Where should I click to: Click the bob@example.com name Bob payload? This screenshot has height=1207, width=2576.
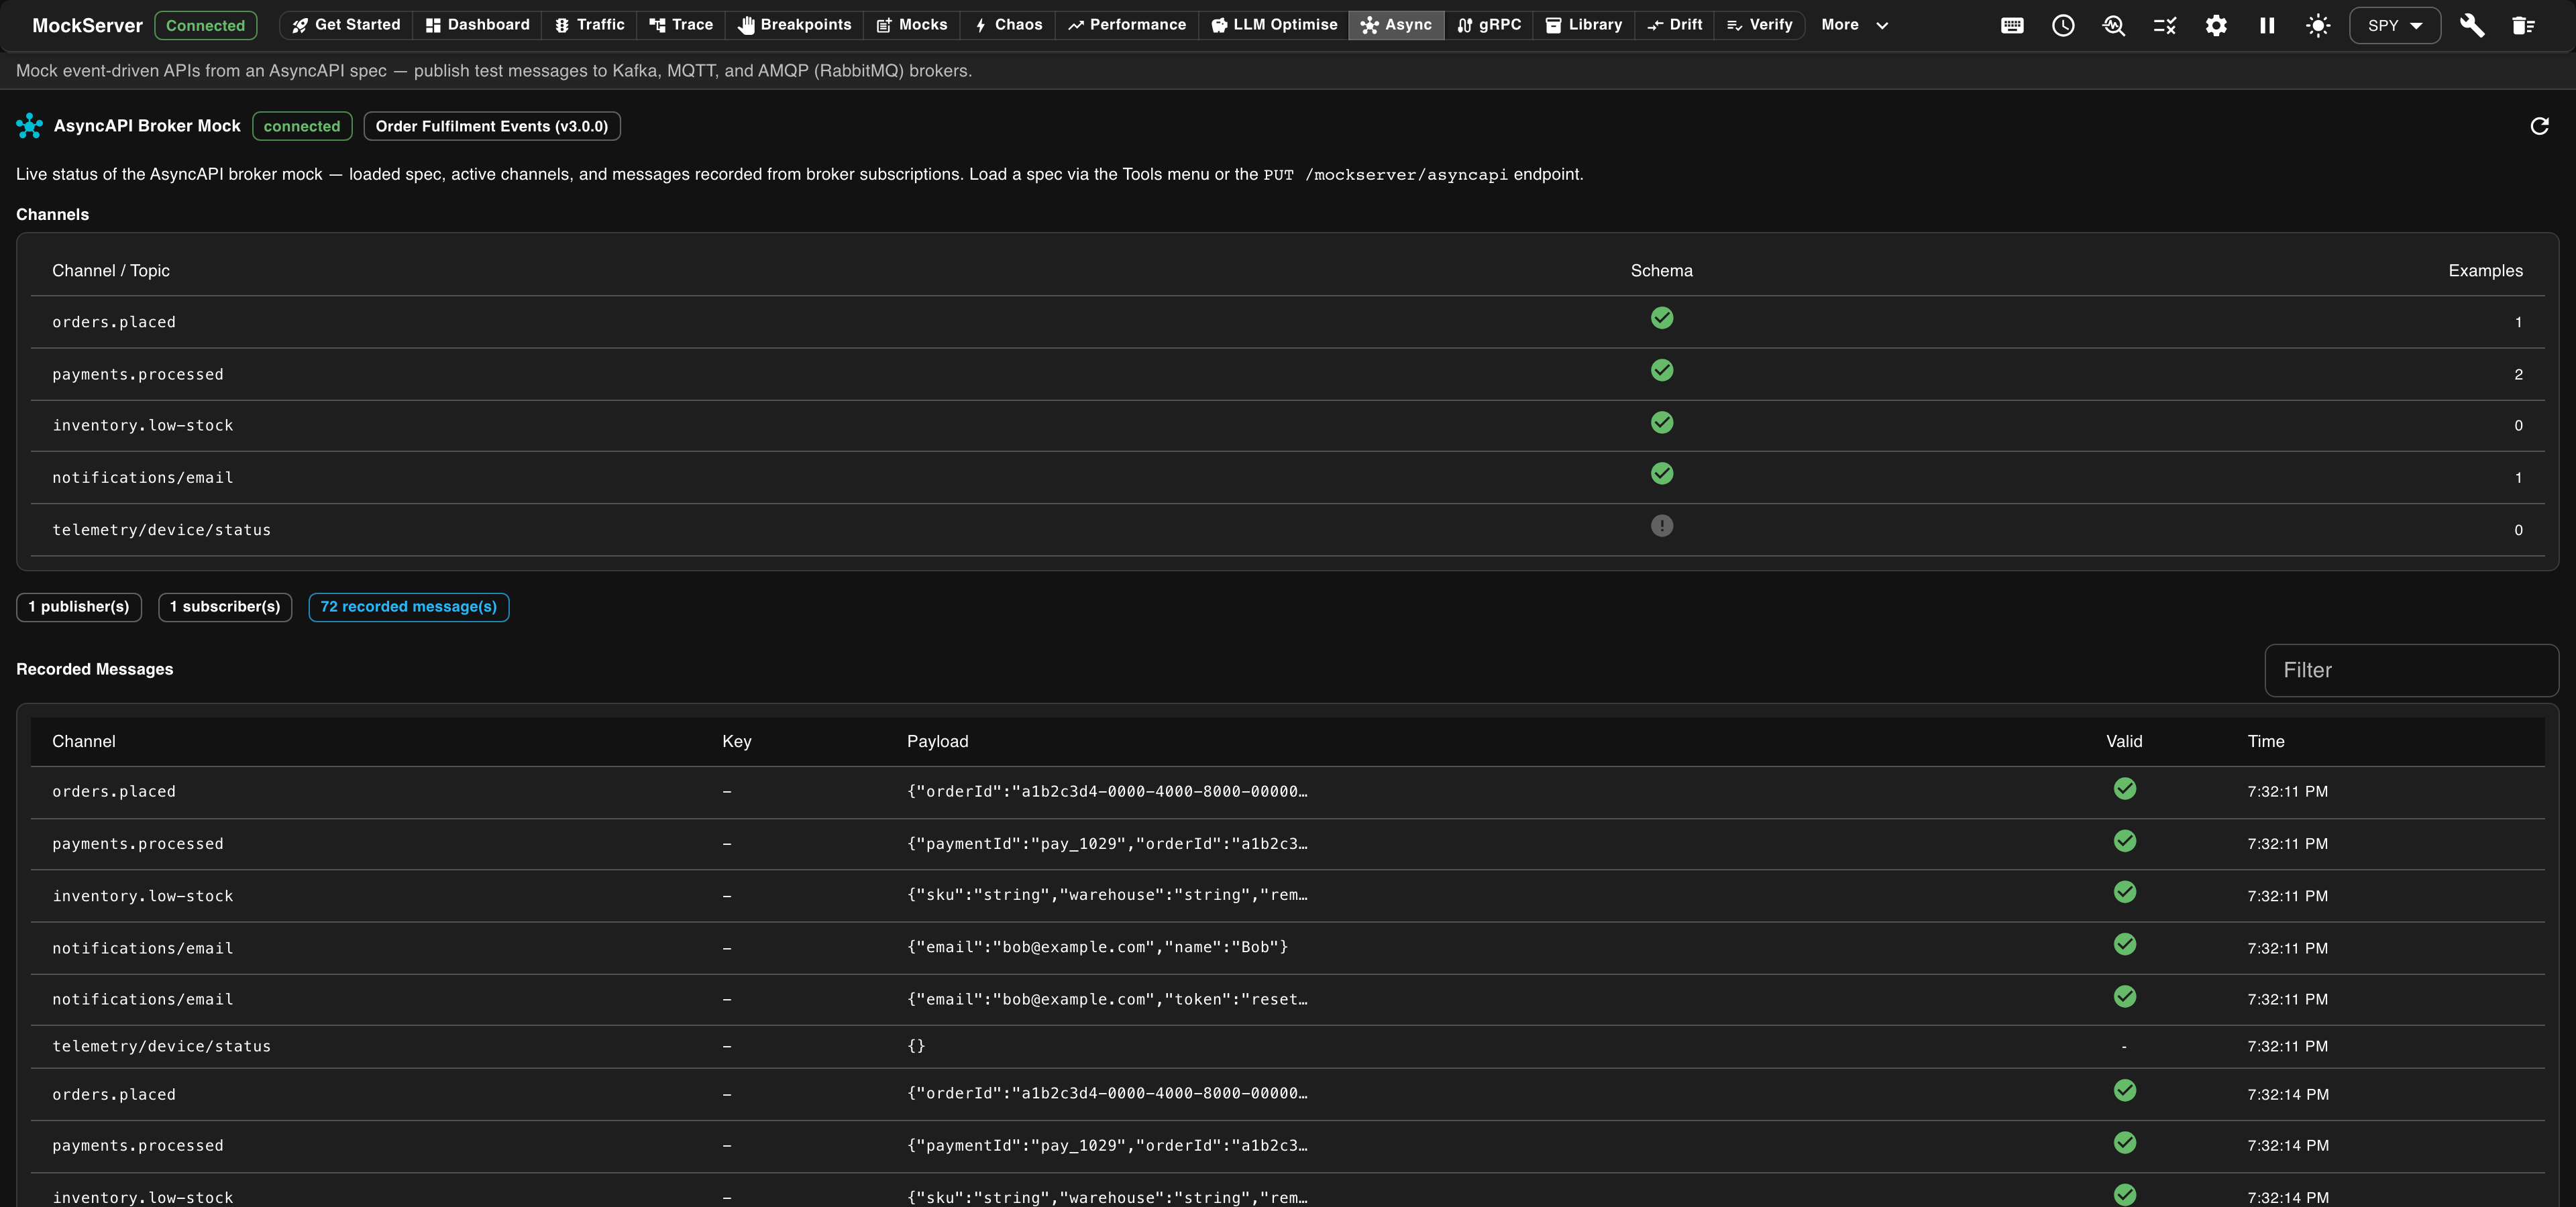coord(1097,947)
